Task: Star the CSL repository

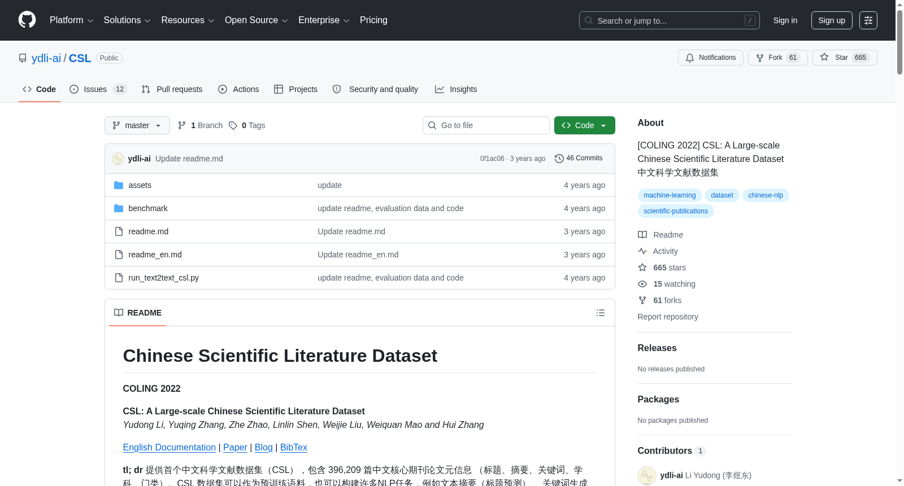Action: coord(845,58)
